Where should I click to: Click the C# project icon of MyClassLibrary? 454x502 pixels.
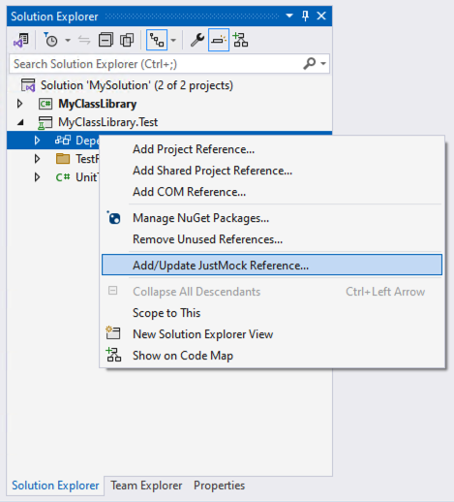tap(45, 104)
